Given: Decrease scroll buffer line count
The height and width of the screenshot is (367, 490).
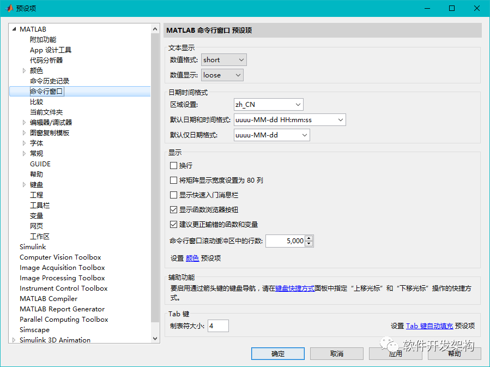Looking at the screenshot, I should point(308,244).
